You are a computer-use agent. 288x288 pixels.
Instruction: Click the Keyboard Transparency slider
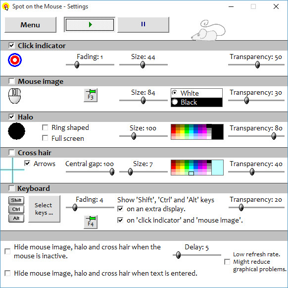pos(256,208)
